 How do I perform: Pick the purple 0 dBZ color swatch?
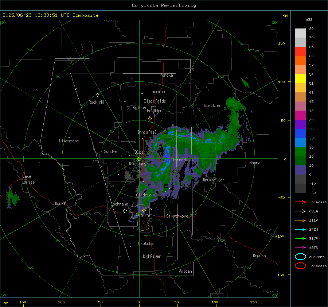pyautogui.click(x=300, y=170)
